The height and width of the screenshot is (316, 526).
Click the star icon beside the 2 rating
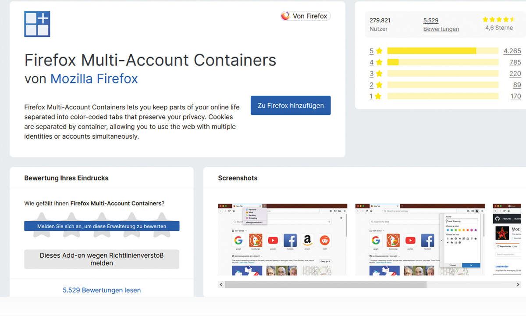[379, 85]
